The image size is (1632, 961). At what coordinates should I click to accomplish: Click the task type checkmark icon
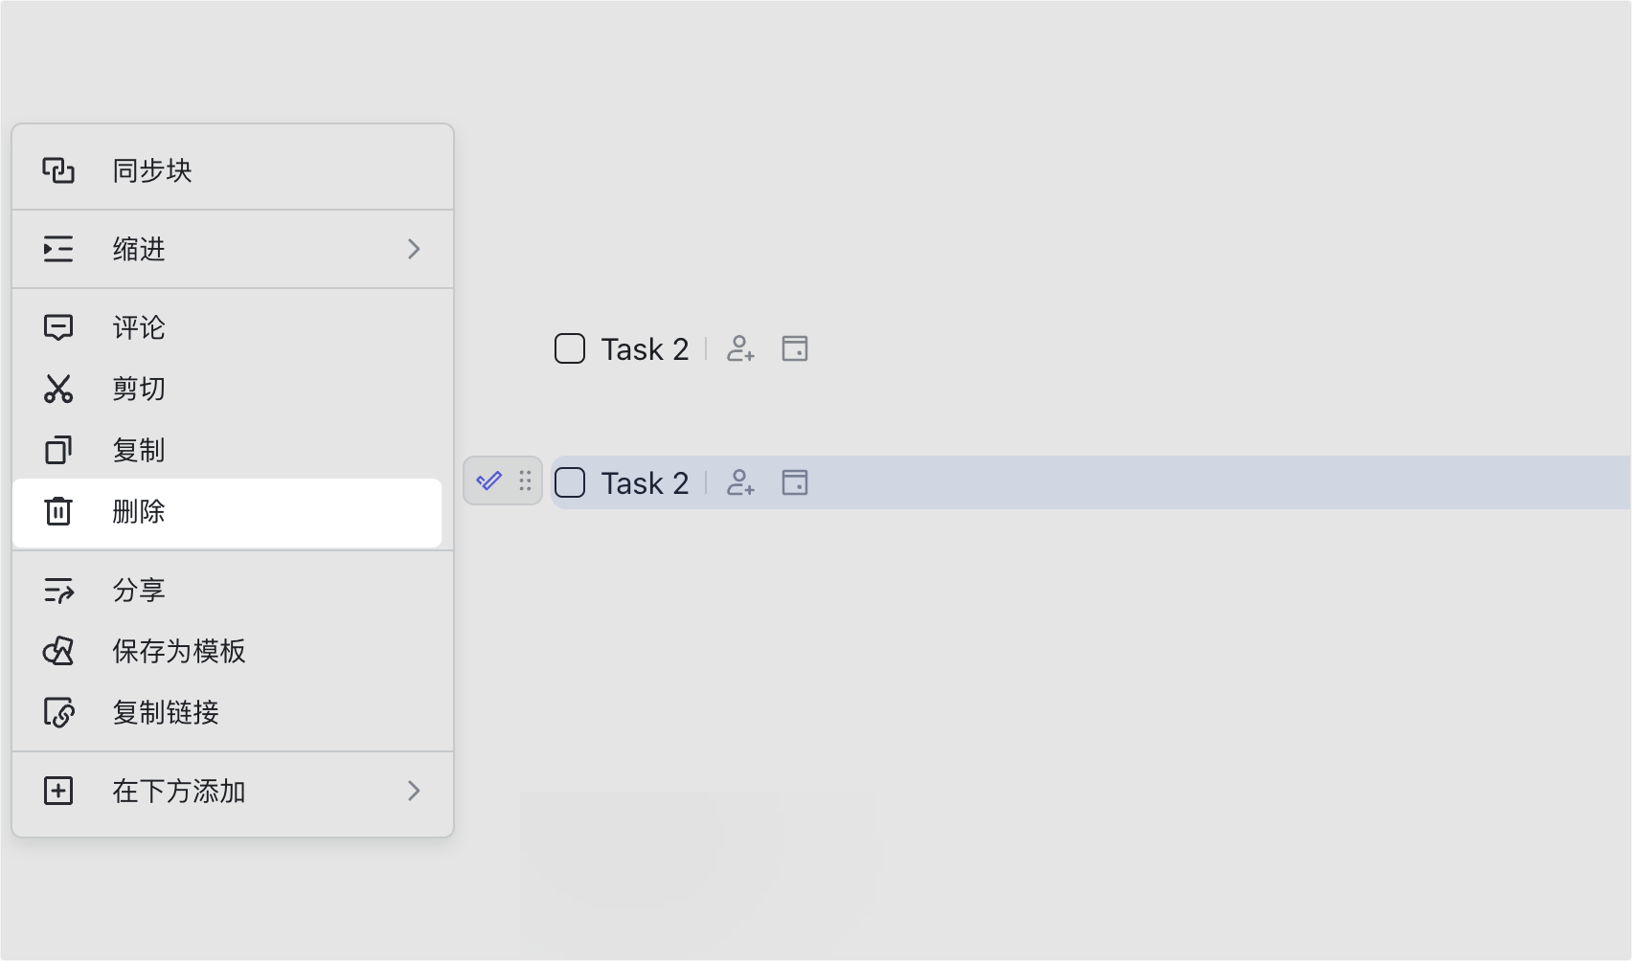coord(488,480)
